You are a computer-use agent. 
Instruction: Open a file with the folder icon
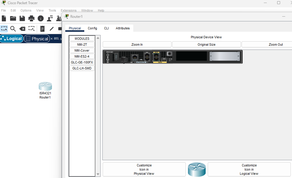(x=13, y=18)
